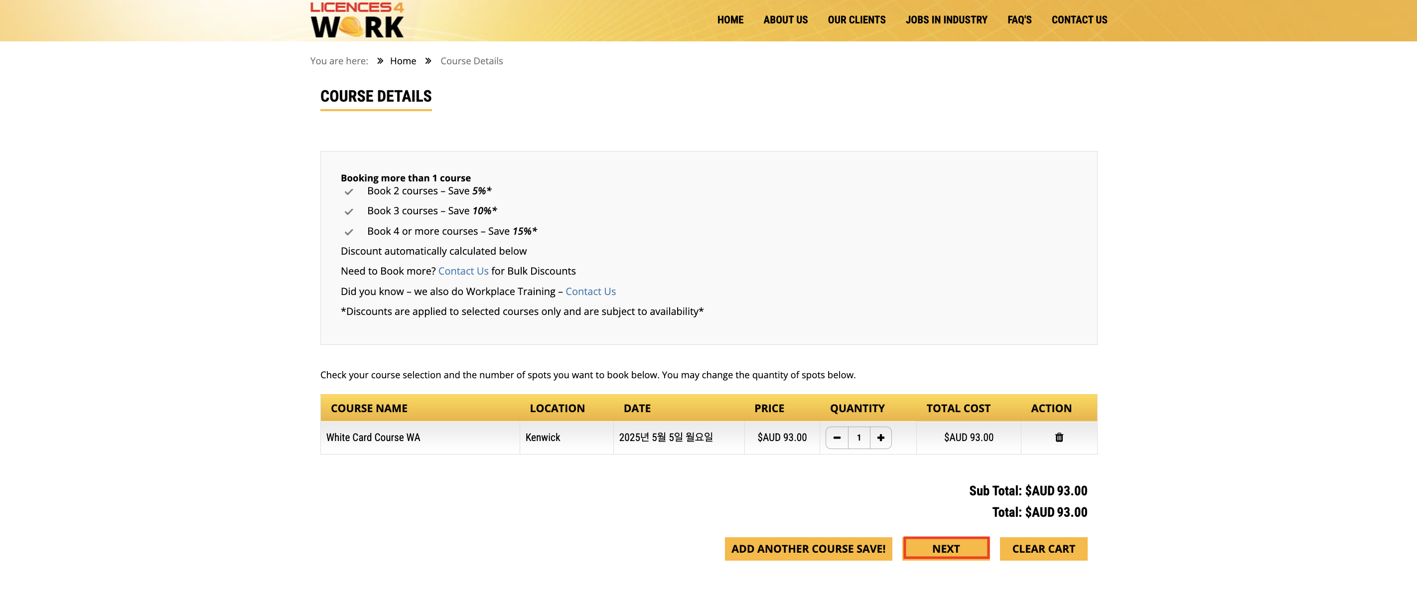The image size is (1417, 608).
Task: Go to Our Clients page
Action: [856, 20]
